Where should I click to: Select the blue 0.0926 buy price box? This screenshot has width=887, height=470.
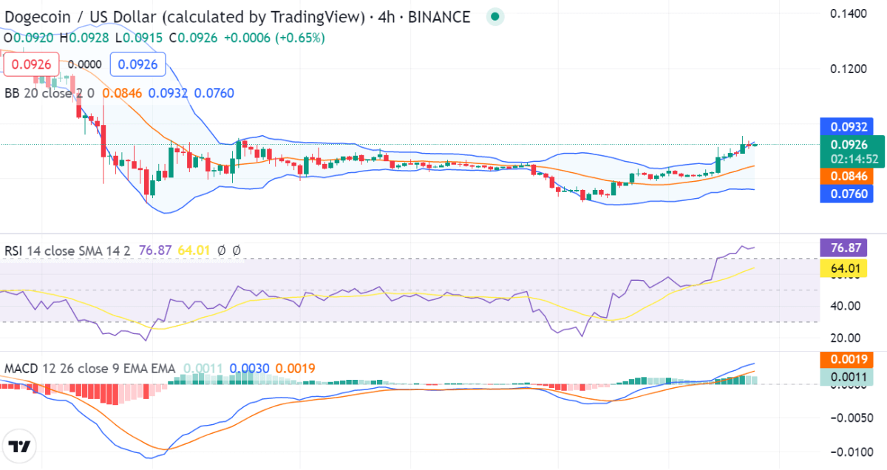coord(137,64)
